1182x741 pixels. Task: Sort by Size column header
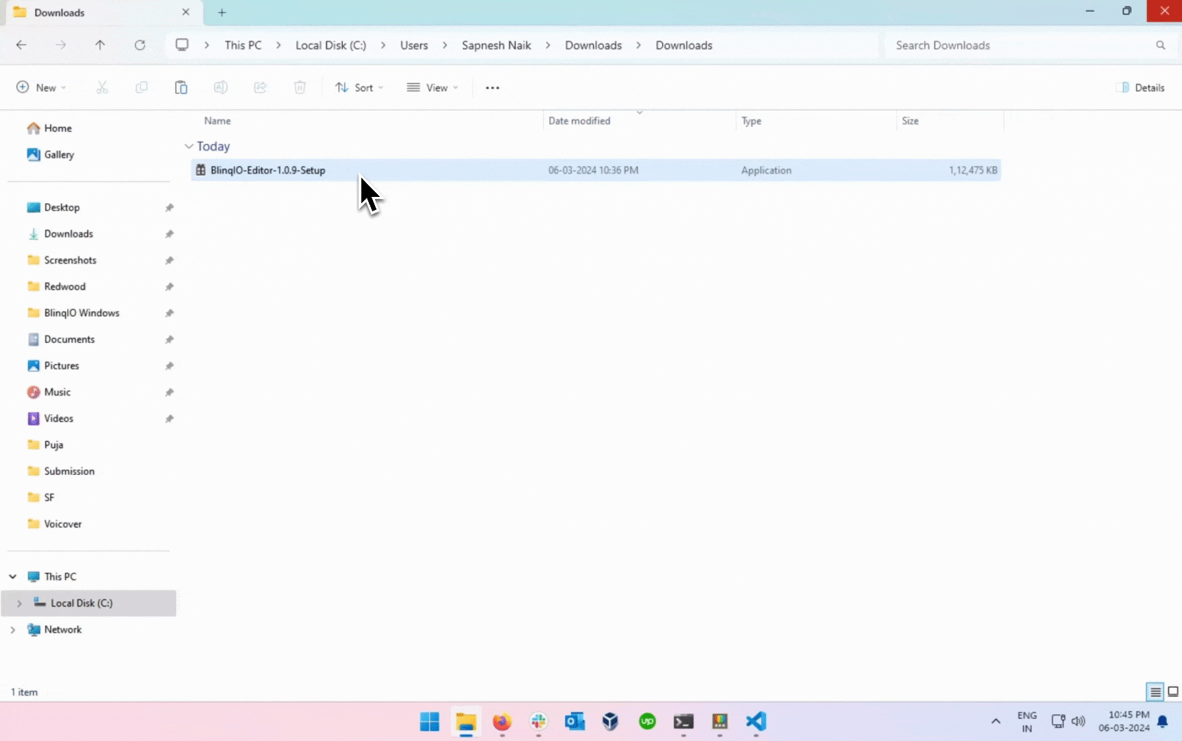[910, 121]
